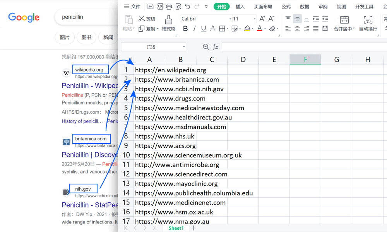The height and width of the screenshot is (232, 387).
Task: Toggle Bold formatting
Action: point(185,29)
